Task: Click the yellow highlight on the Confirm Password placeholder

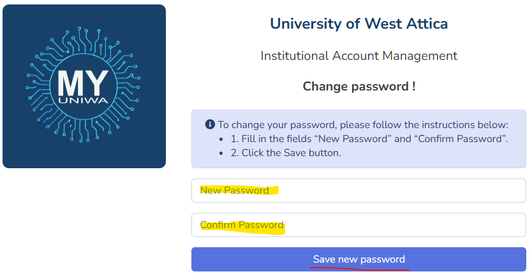Action: 242,226
